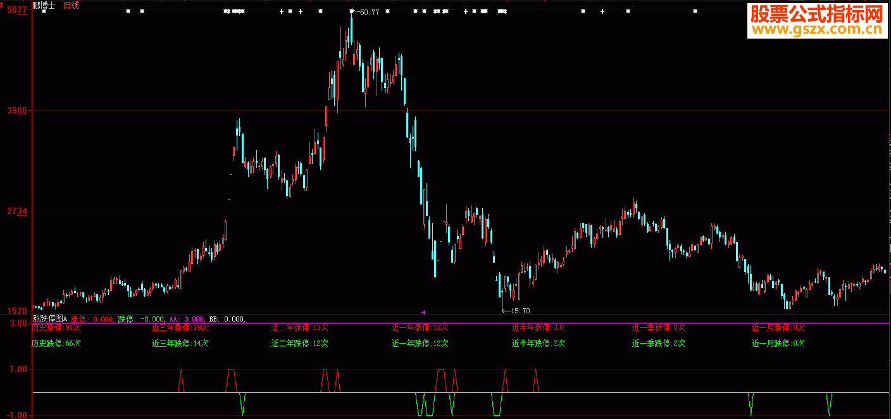Select the 日线 period label
The width and height of the screenshot is (891, 419).
(72, 5)
